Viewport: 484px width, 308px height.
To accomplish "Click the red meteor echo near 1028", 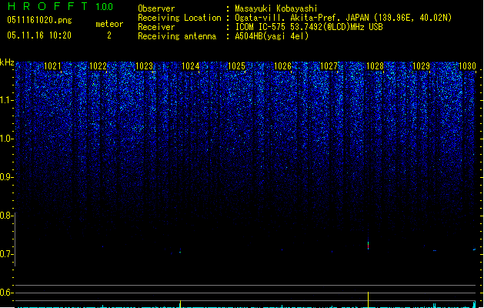I will pos(368,246).
